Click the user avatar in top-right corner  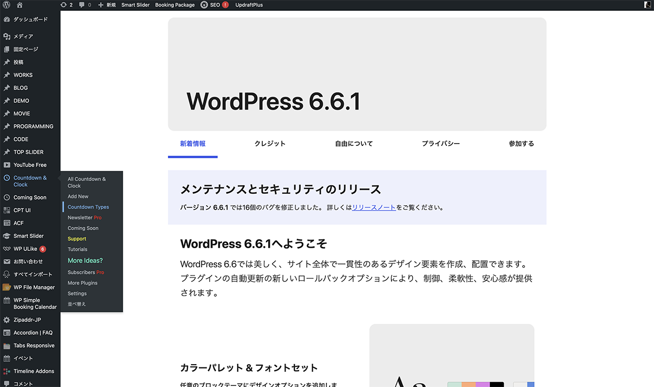pos(647,5)
